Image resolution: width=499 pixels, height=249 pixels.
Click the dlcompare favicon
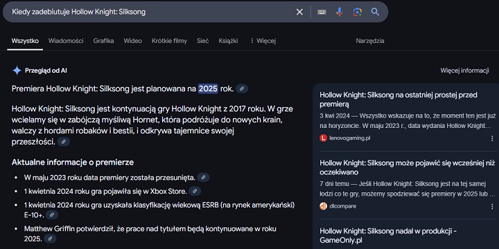[324, 206]
